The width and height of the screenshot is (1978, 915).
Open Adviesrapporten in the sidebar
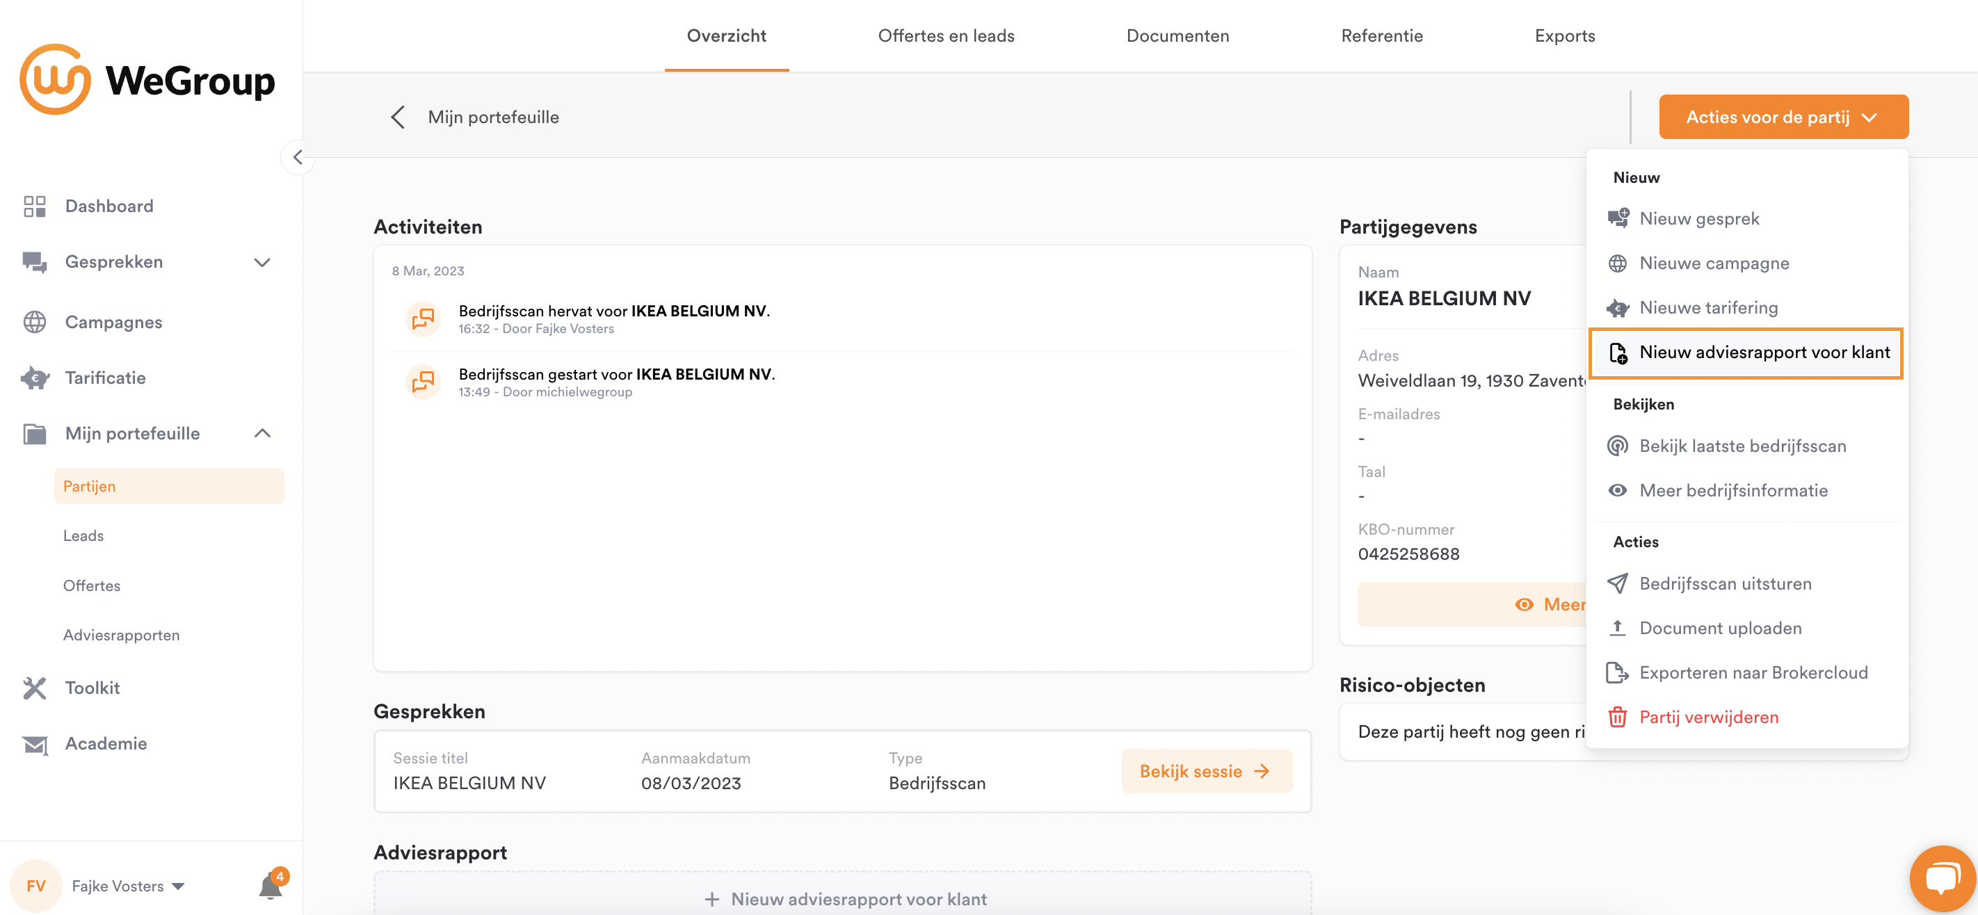[121, 635]
